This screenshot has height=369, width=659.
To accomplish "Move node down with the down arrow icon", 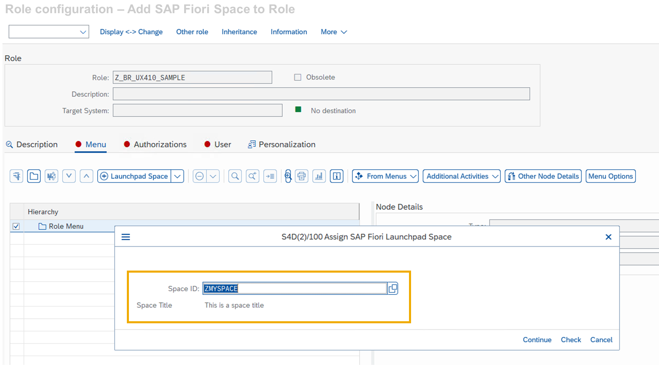I will pos(69,176).
